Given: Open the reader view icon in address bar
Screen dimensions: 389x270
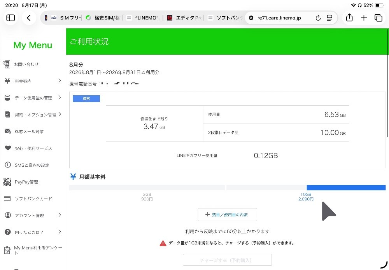Looking at the screenshot, I should [329, 18].
